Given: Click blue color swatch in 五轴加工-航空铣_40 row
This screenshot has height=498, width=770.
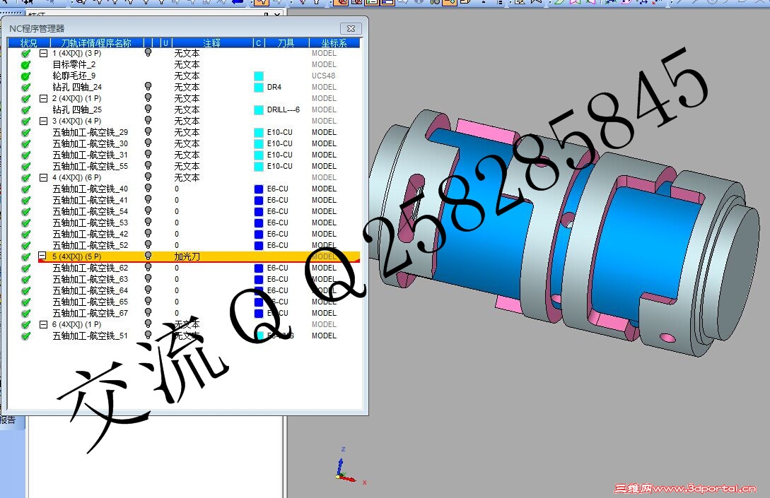Looking at the screenshot, I should click(x=259, y=189).
